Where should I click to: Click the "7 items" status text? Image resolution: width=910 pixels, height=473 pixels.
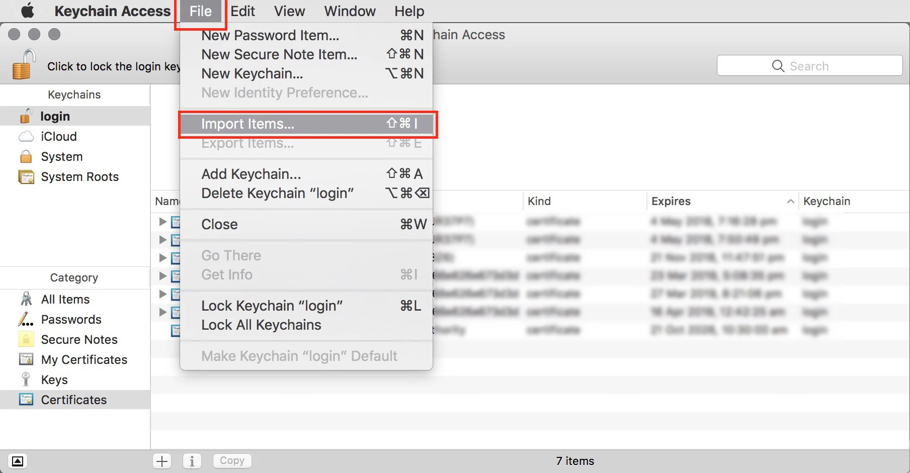click(575, 461)
